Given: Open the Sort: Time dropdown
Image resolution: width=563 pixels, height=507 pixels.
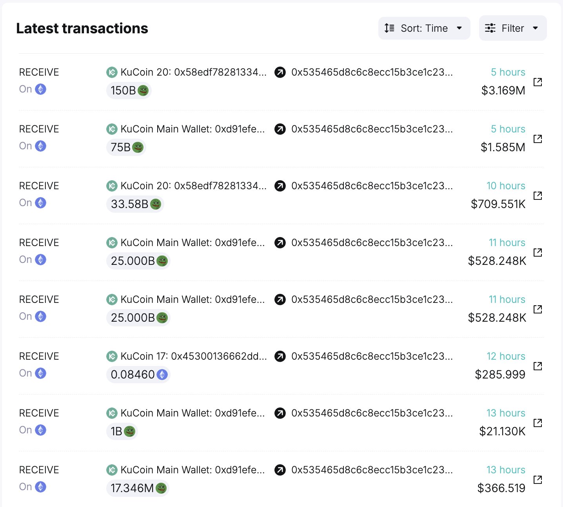Looking at the screenshot, I should coord(424,28).
